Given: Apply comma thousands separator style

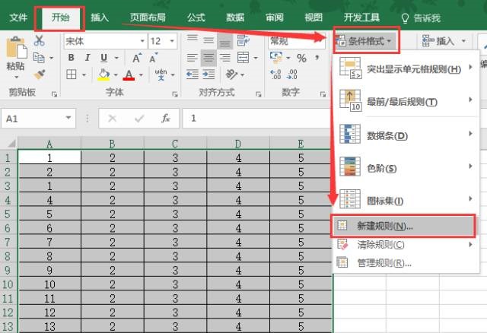Looking at the screenshot, I should (317, 58).
